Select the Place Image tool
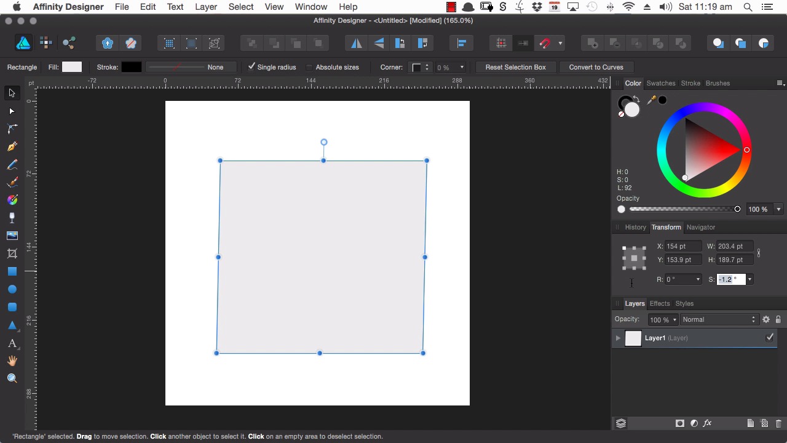 (x=12, y=236)
